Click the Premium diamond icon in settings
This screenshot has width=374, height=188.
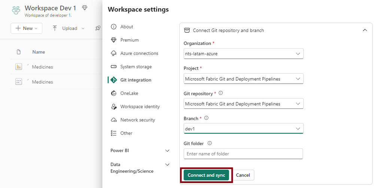114,40
